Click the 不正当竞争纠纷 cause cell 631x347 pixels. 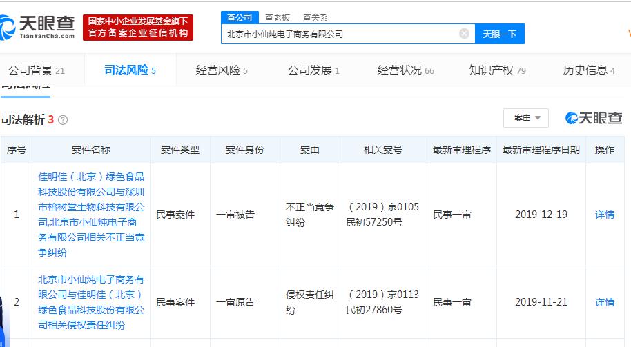310,215
